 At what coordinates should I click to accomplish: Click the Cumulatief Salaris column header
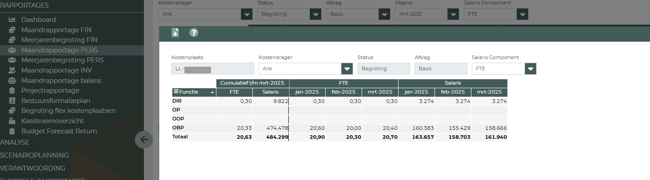270,92
